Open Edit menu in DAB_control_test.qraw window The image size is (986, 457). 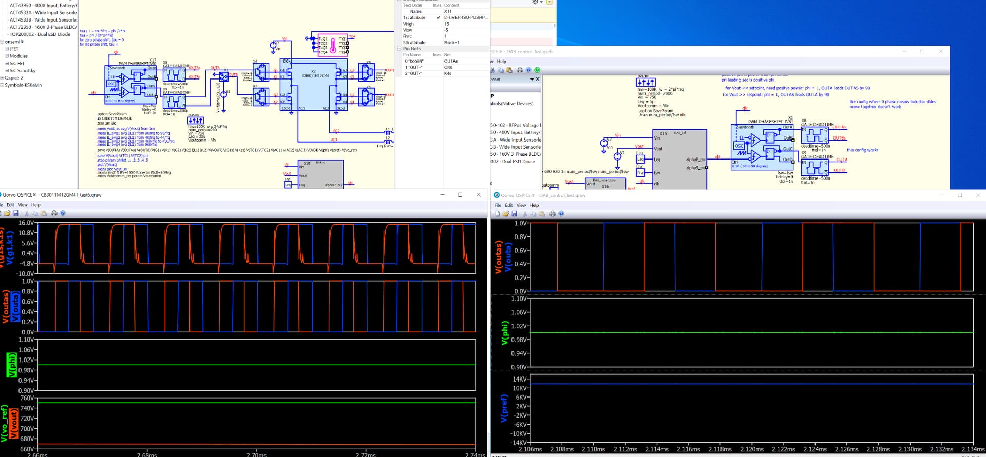tap(508, 205)
